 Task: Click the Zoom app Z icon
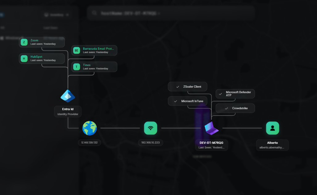point(24,42)
